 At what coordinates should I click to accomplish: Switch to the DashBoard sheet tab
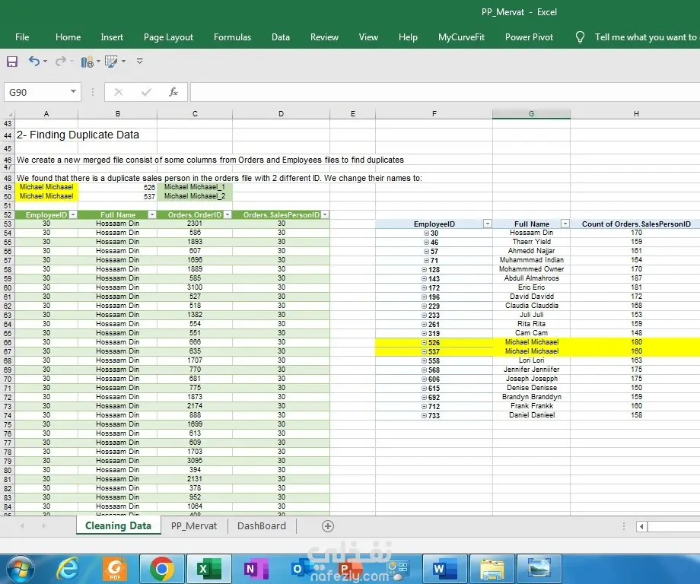262,526
